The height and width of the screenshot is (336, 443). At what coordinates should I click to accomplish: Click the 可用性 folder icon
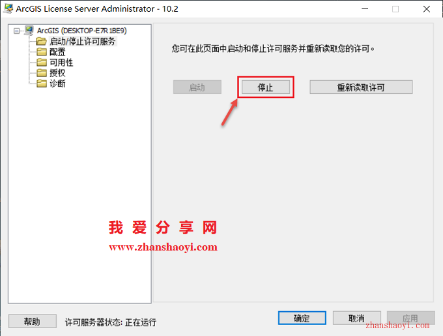click(x=42, y=62)
